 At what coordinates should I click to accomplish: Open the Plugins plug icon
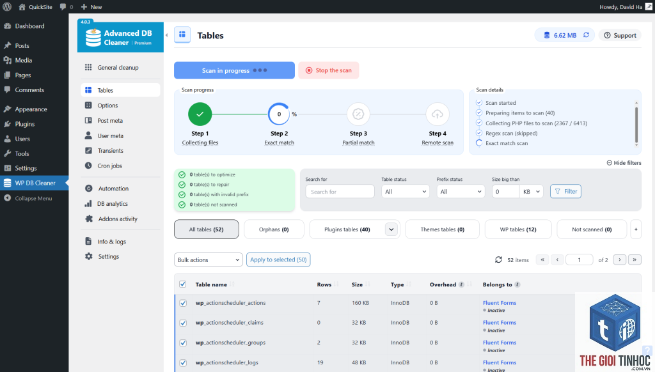coord(7,124)
